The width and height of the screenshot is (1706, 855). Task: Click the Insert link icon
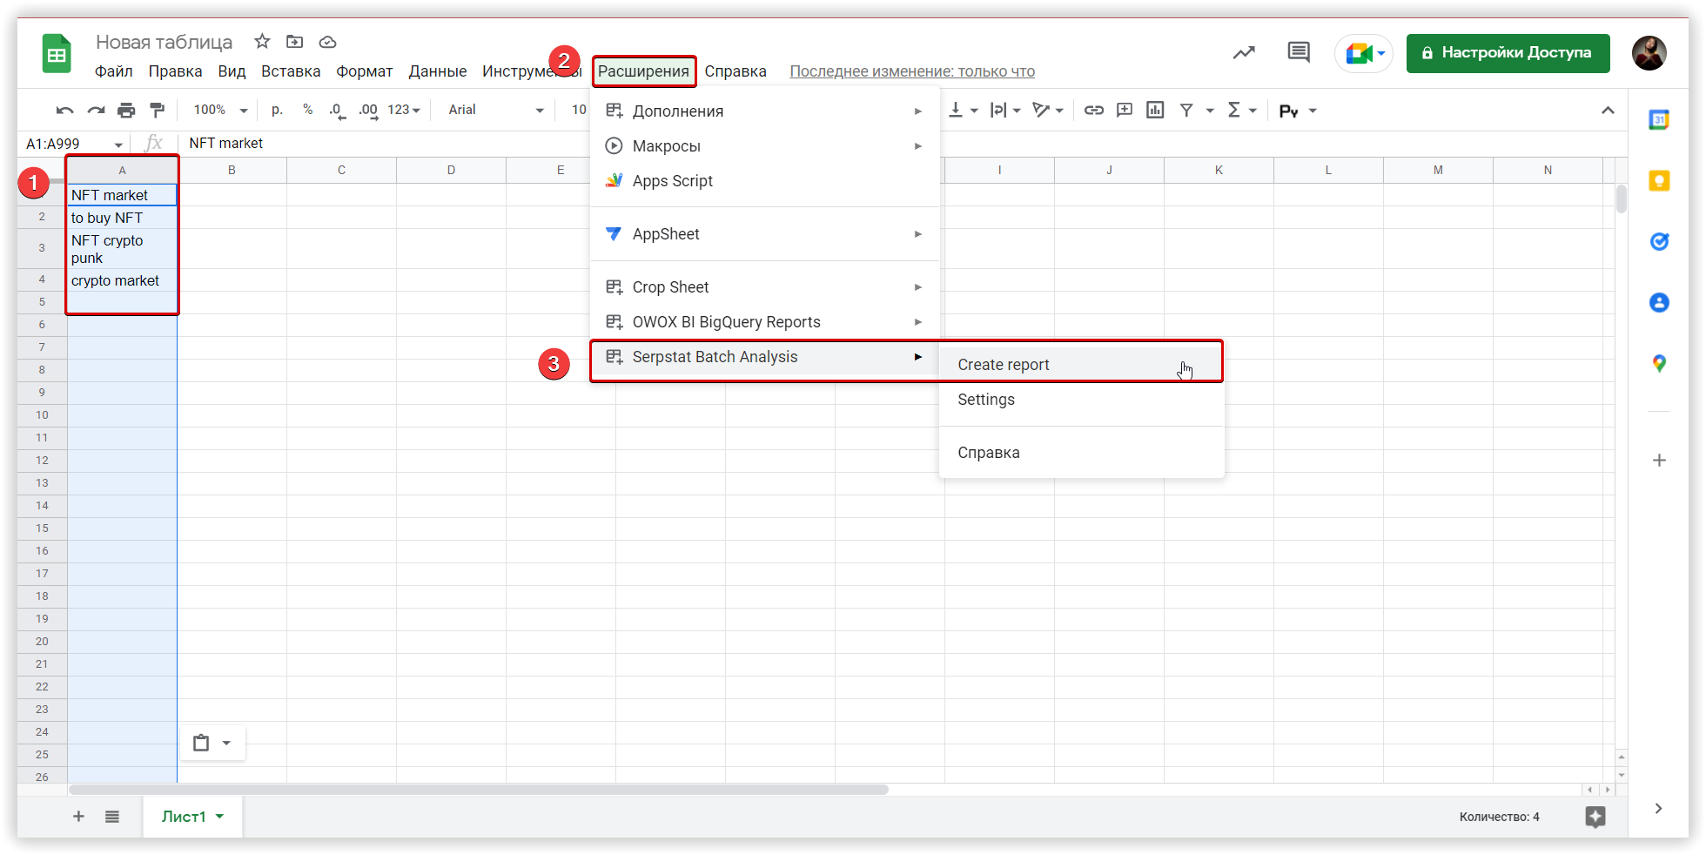(x=1093, y=110)
